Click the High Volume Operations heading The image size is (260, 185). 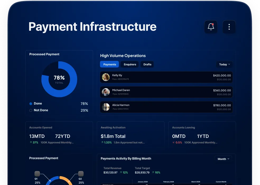click(123, 56)
